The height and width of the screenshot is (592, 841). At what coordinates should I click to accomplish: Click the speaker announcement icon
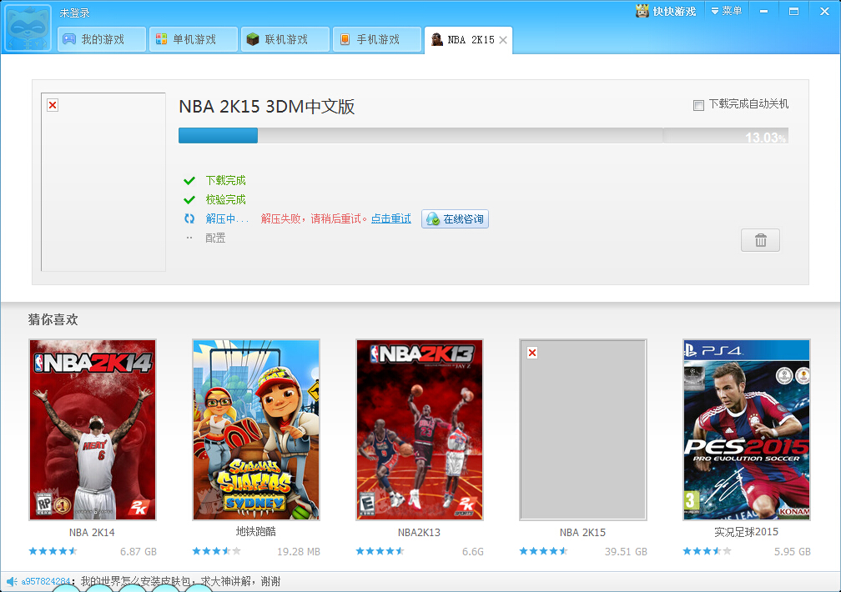coord(12,581)
